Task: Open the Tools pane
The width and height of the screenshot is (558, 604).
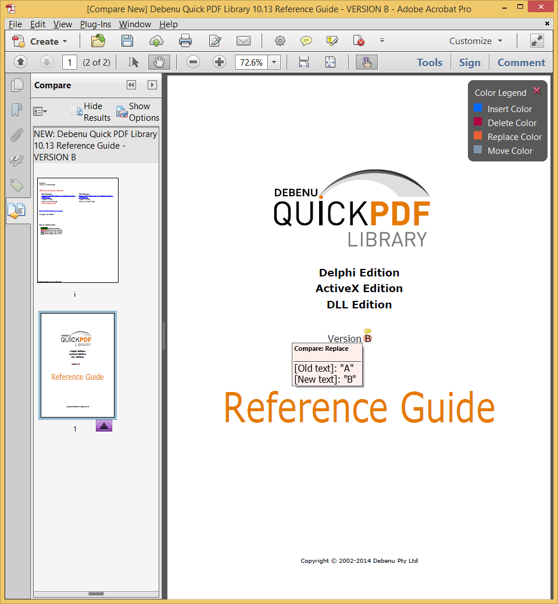Action: tap(429, 62)
